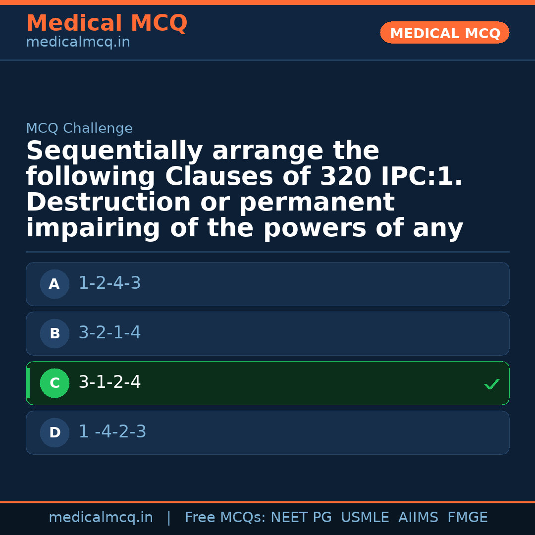The width and height of the screenshot is (535, 535).
Task: Select answer option B, 3-2-1-4
Action: (x=267, y=333)
